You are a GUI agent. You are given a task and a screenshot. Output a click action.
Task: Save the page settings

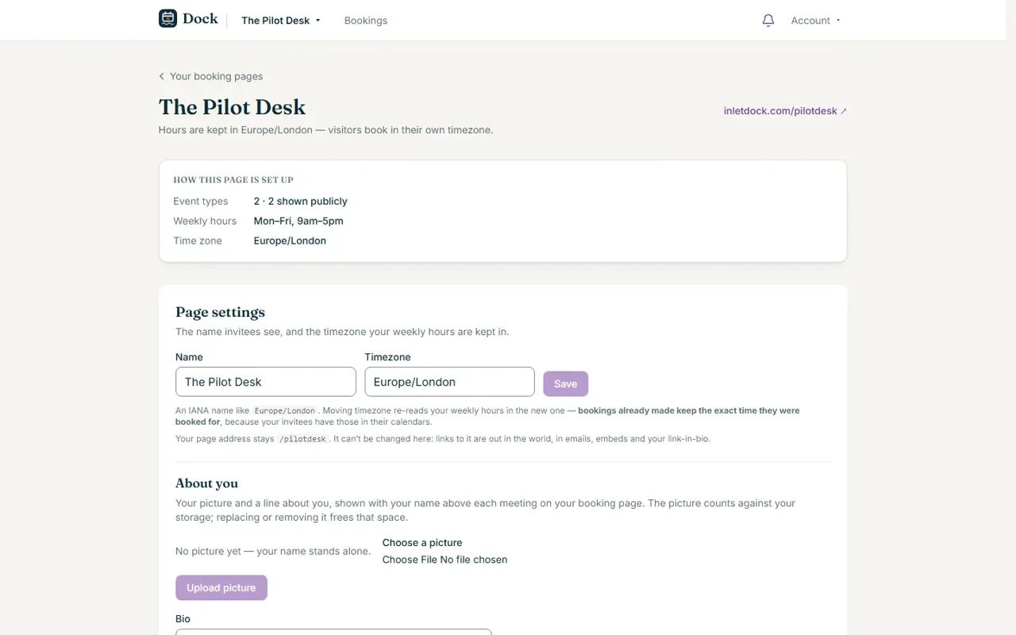point(566,383)
